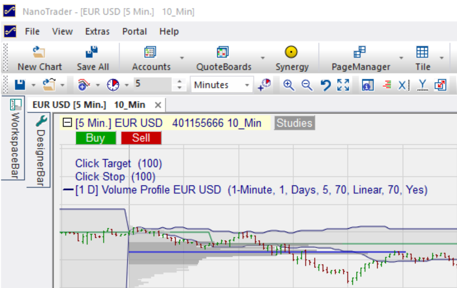Click the blue undo arrow icon

pyautogui.click(x=325, y=85)
